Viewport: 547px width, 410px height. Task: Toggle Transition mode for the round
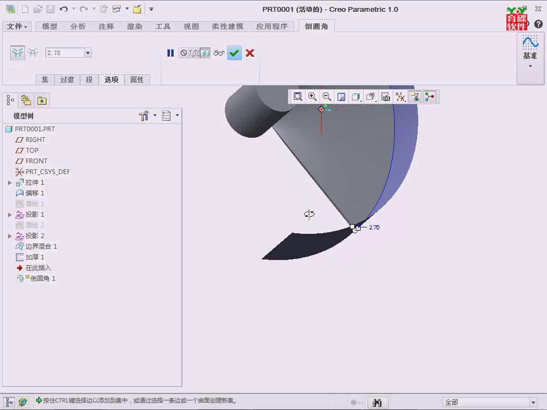(x=33, y=53)
